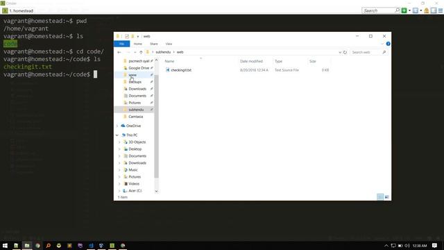Screen dimensions: 444x250
Task: Click the File Explorer taskbar icon
Action: pyautogui.click(x=27, y=245)
